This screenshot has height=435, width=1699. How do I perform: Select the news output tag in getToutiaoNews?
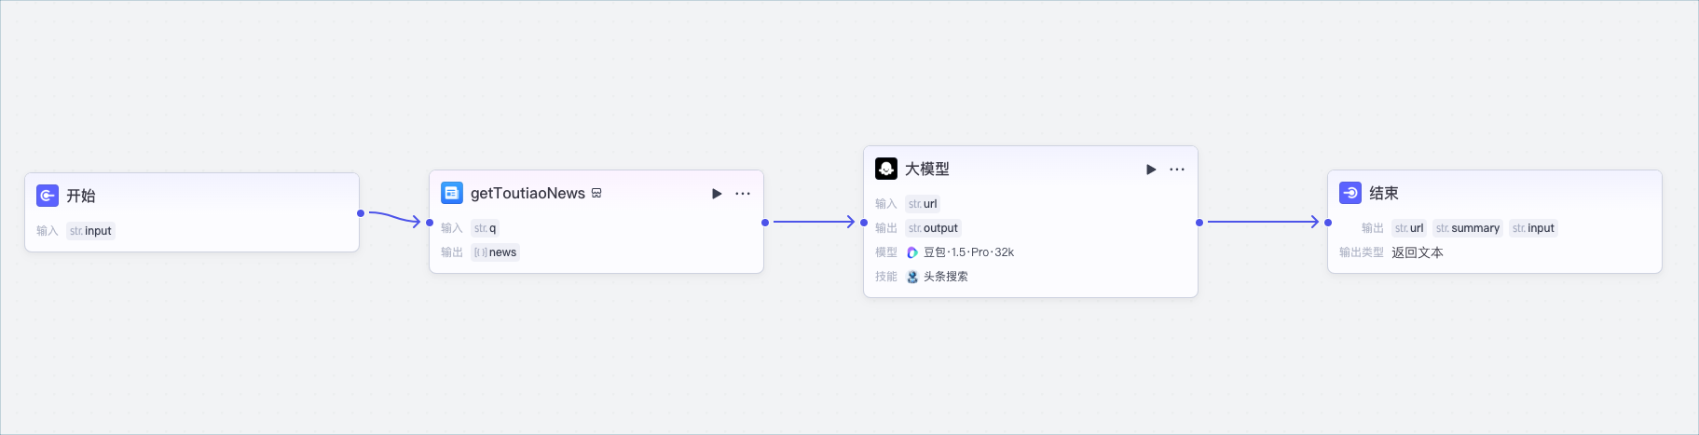[495, 252]
